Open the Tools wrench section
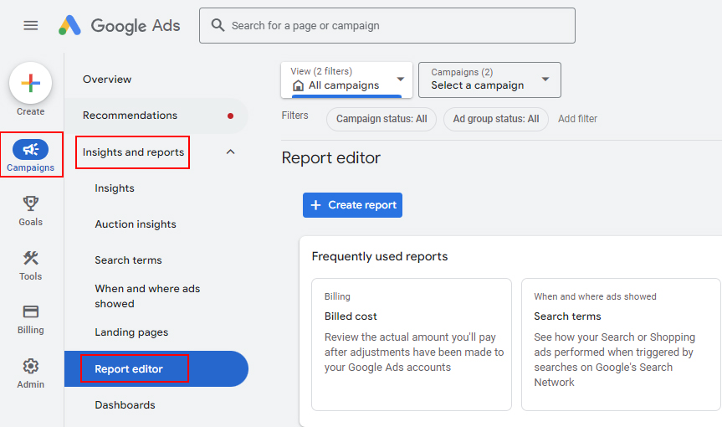Viewport: 722px width, 427px height. [30, 265]
